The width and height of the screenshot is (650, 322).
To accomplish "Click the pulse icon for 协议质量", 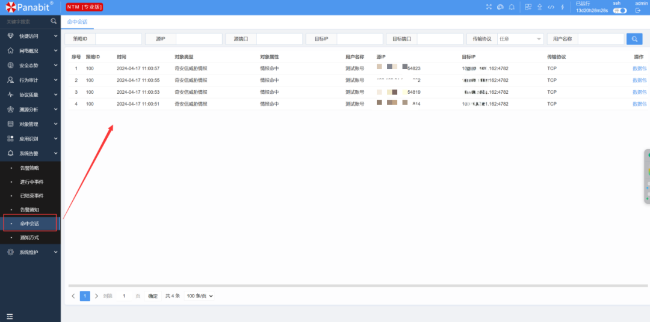I will tap(11, 95).
